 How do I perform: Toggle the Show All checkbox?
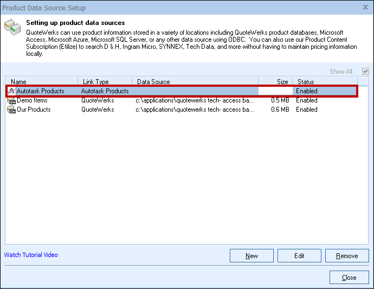click(x=365, y=72)
